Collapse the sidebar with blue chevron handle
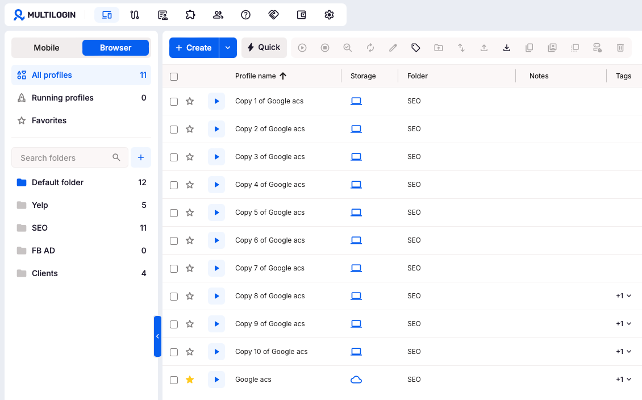Screen dimensions: 642x400 (157, 336)
